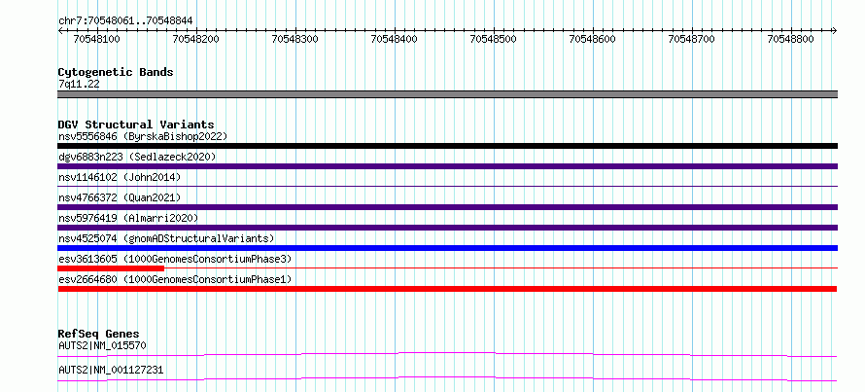
Task: Click the magenta AUTS2|NM_015570 transcript line
Action: coord(447,354)
